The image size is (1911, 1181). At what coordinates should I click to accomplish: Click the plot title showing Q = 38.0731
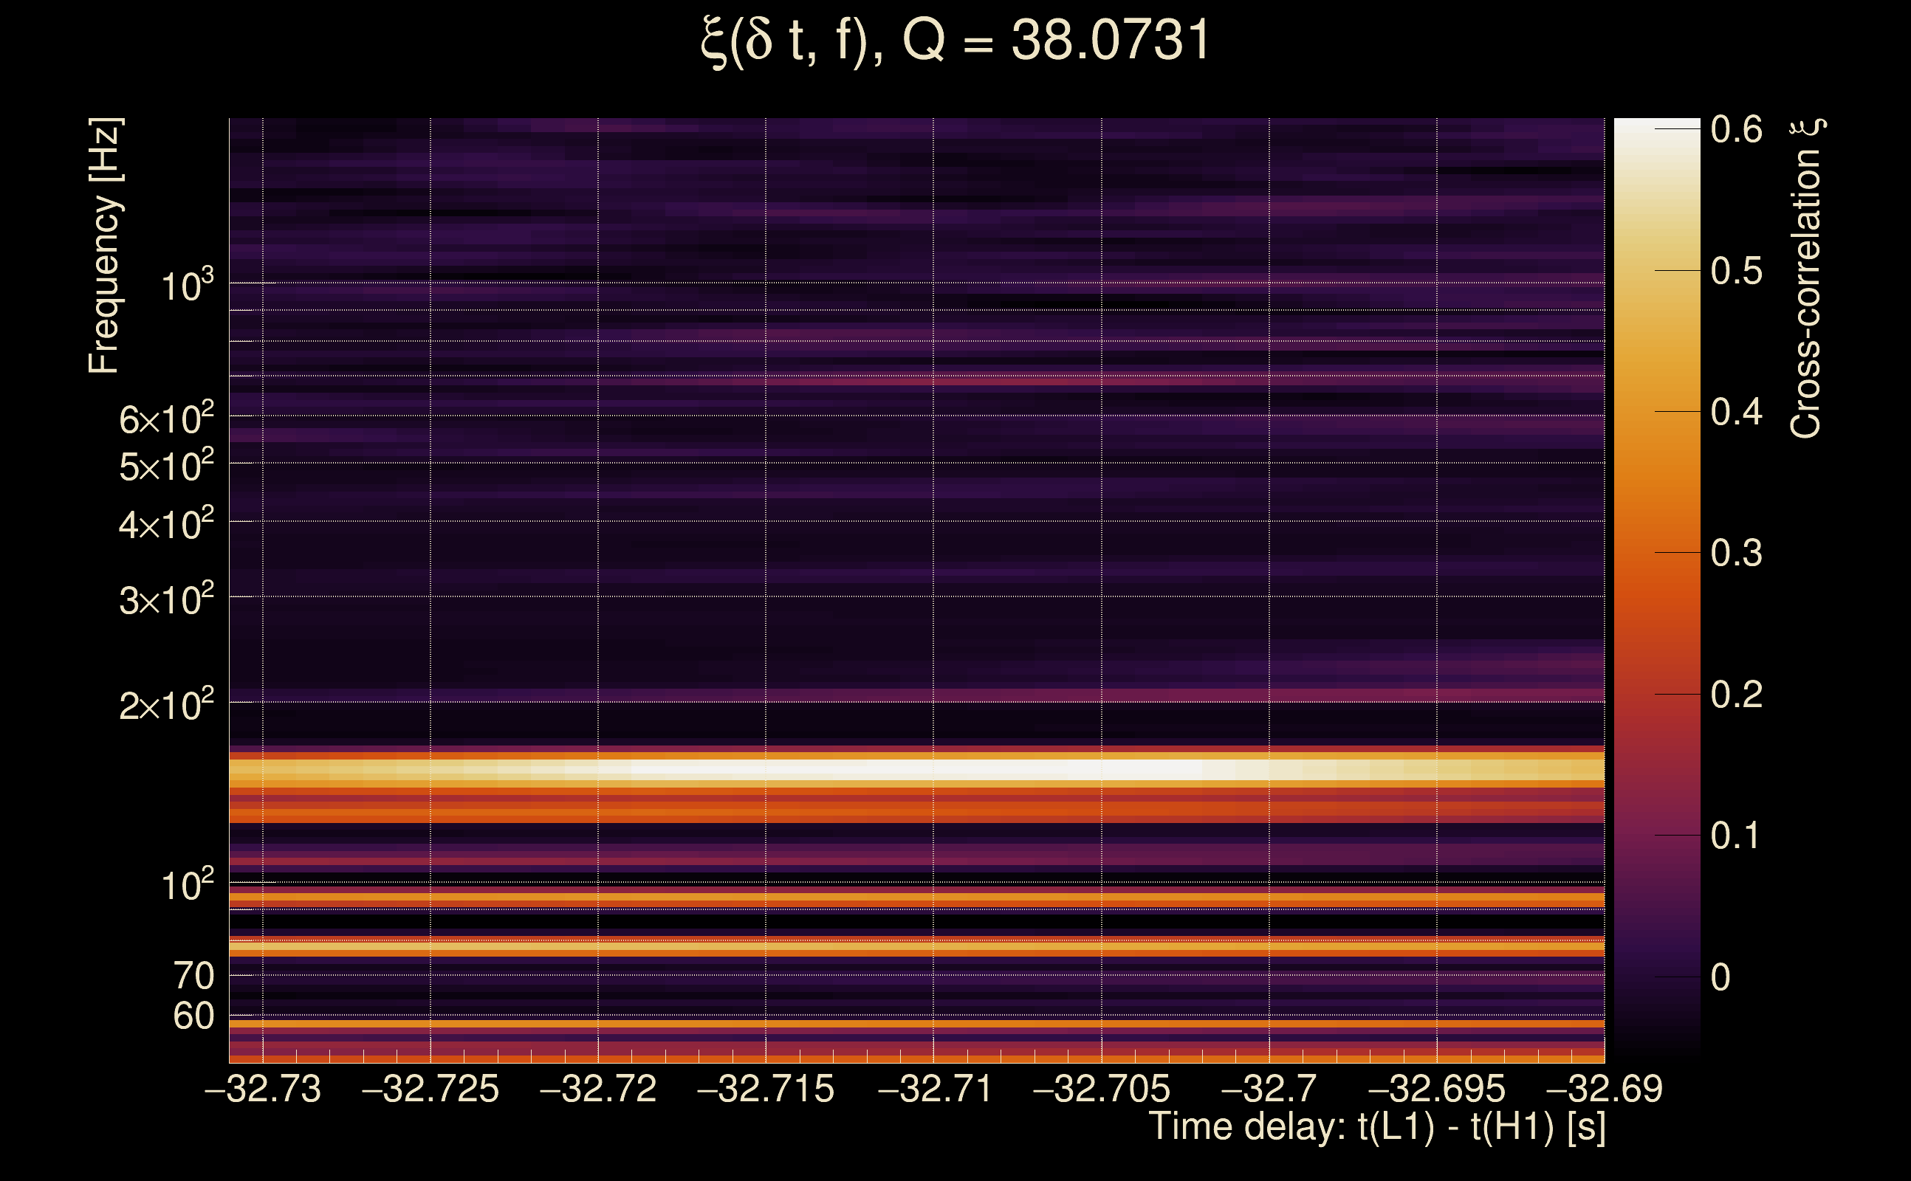(955, 41)
